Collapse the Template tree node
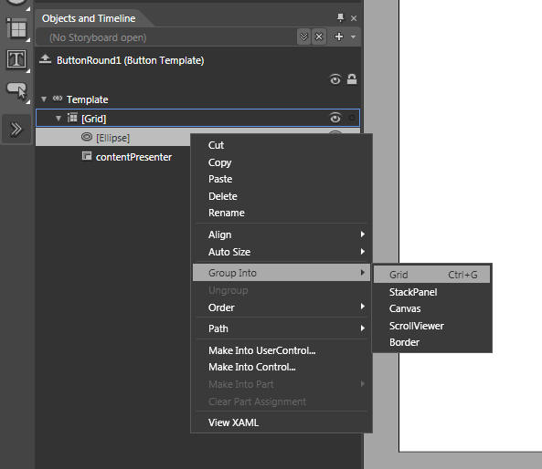 44,99
